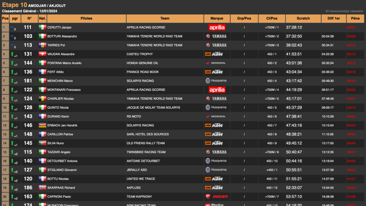Sort by the Team column header

pos(165,18)
